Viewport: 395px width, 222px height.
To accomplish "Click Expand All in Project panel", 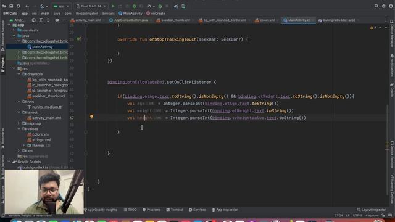I will [x=41, y=20].
